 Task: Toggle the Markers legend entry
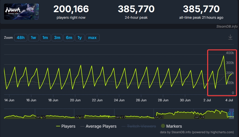[x=172, y=126]
